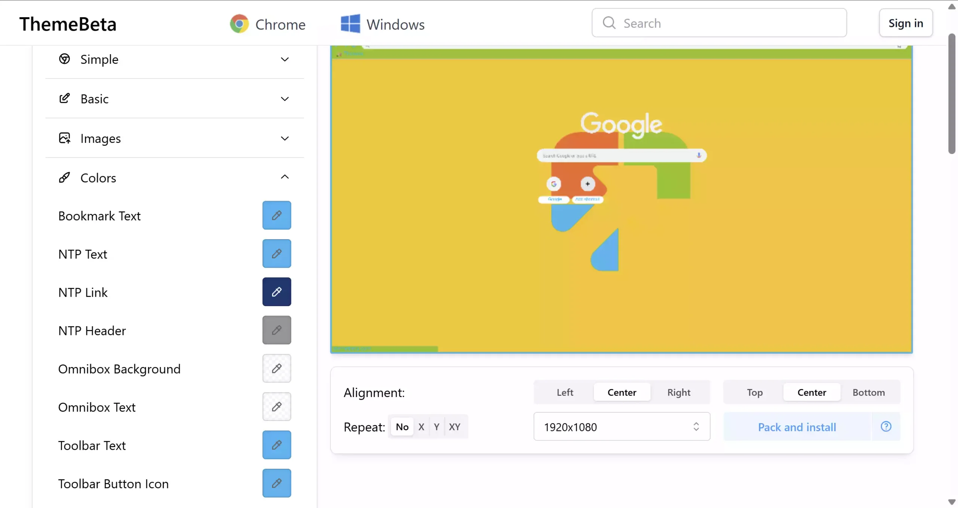The image size is (958, 508).
Task: Edit the Omnibox Text color
Action: tap(277, 406)
